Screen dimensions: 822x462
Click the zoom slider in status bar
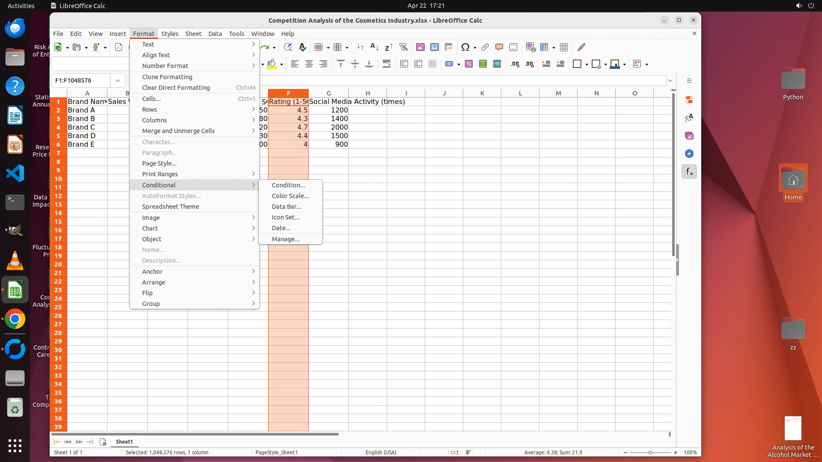[x=650, y=453]
